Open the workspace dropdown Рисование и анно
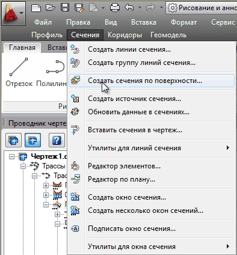Screen dimensions: 237x255 pyautogui.click(x=202, y=8)
